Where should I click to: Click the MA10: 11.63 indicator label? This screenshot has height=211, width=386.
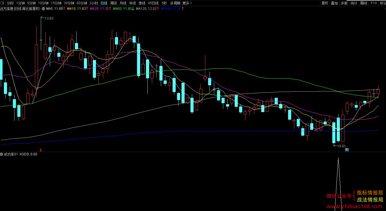76,9
